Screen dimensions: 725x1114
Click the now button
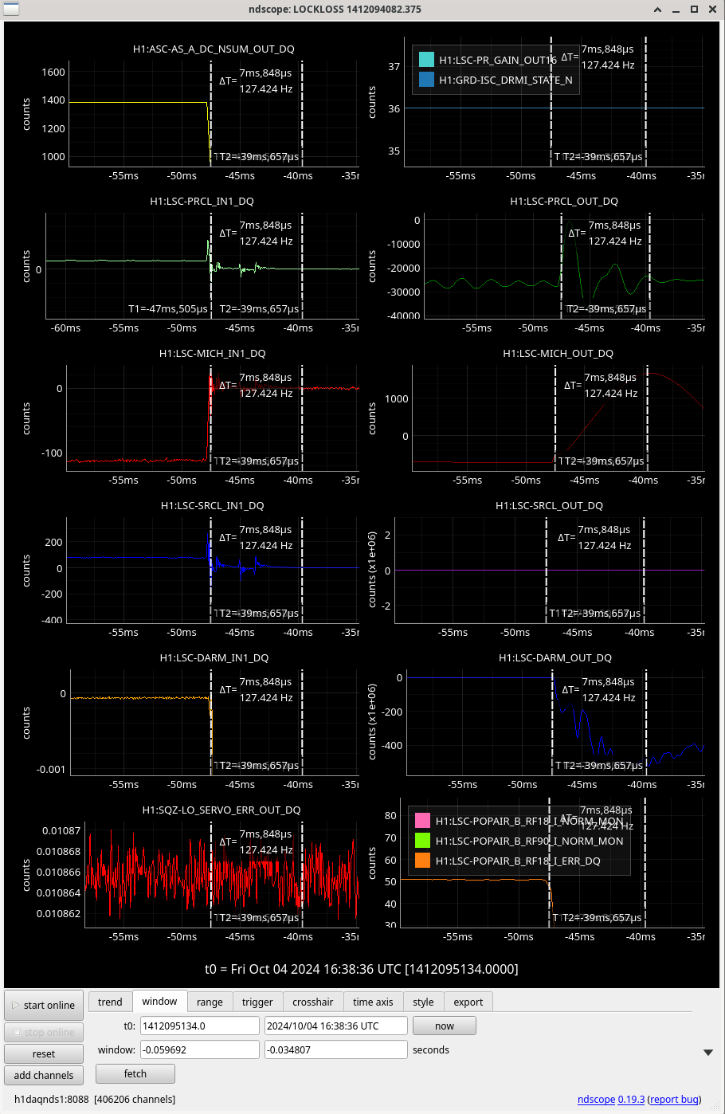coord(445,1026)
